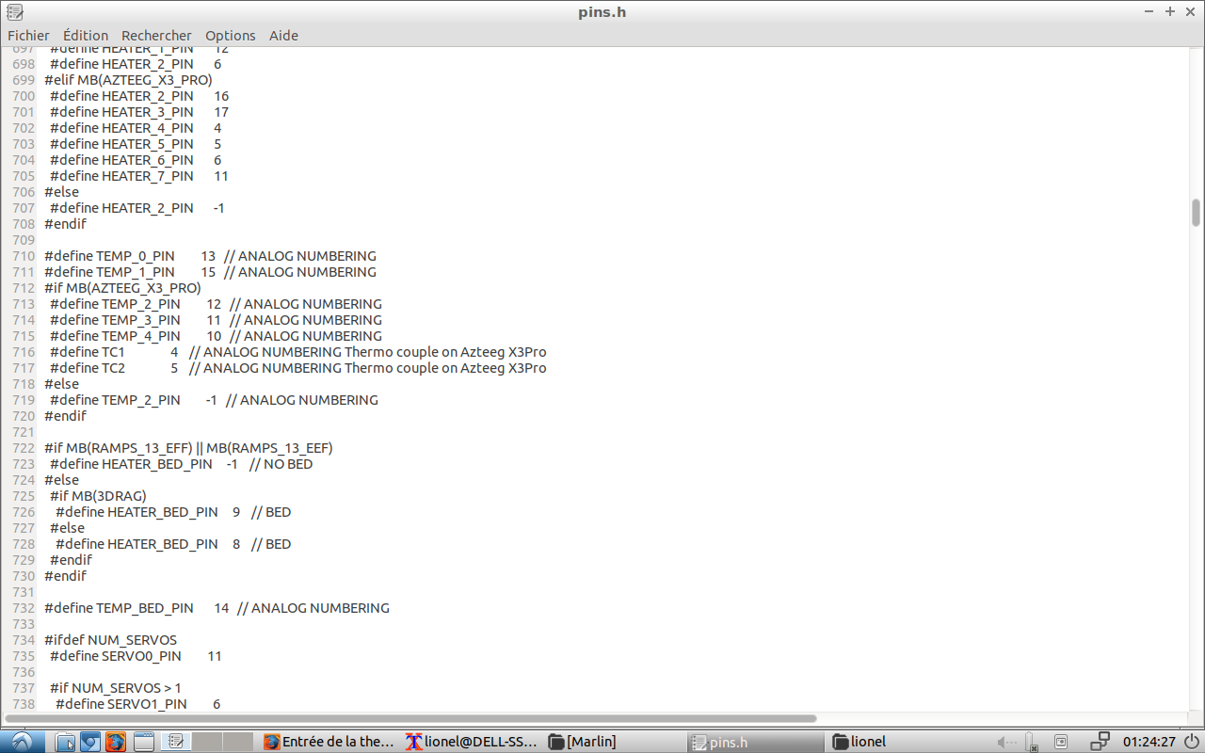Click the '#define TC2' line text
The height and width of the screenshot is (753, 1205).
[297, 368]
